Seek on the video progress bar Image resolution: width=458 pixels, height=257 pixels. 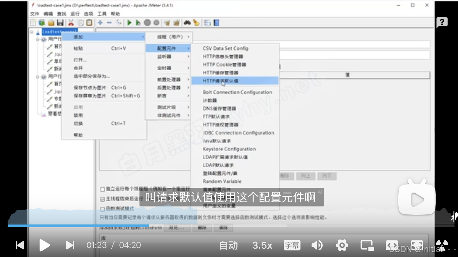pyautogui.click(x=231, y=225)
